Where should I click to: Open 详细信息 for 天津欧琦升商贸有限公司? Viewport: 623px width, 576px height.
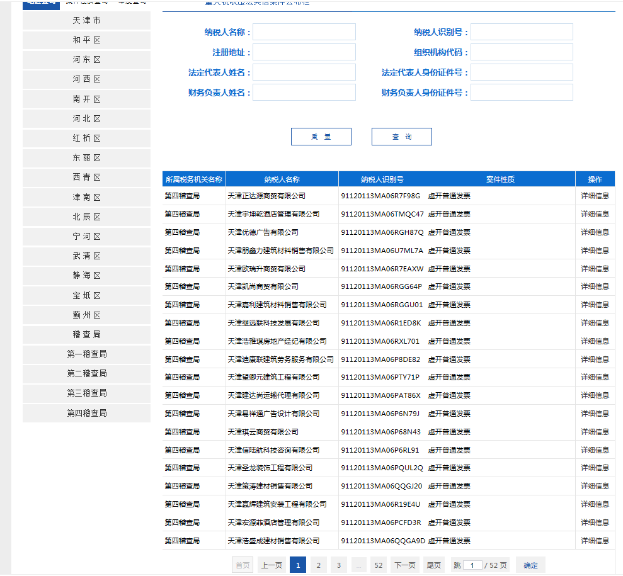coord(595,269)
